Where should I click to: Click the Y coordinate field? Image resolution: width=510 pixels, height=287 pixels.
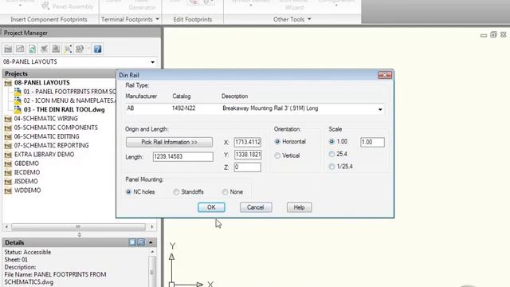pos(248,155)
